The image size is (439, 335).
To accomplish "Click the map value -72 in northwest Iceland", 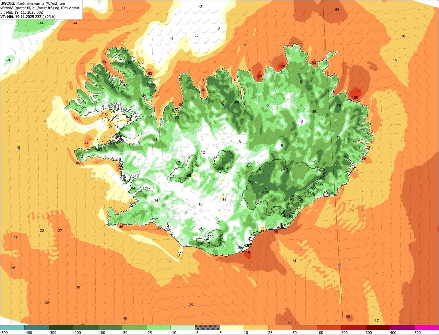I will click(176, 117).
